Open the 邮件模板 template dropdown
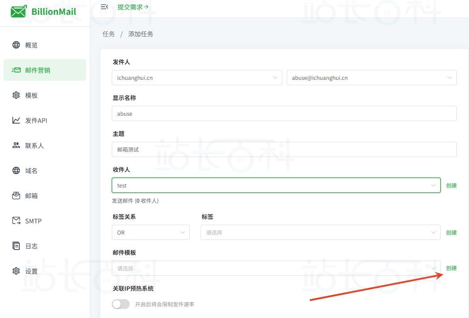The width and height of the screenshot is (469, 318). pyautogui.click(x=276, y=268)
